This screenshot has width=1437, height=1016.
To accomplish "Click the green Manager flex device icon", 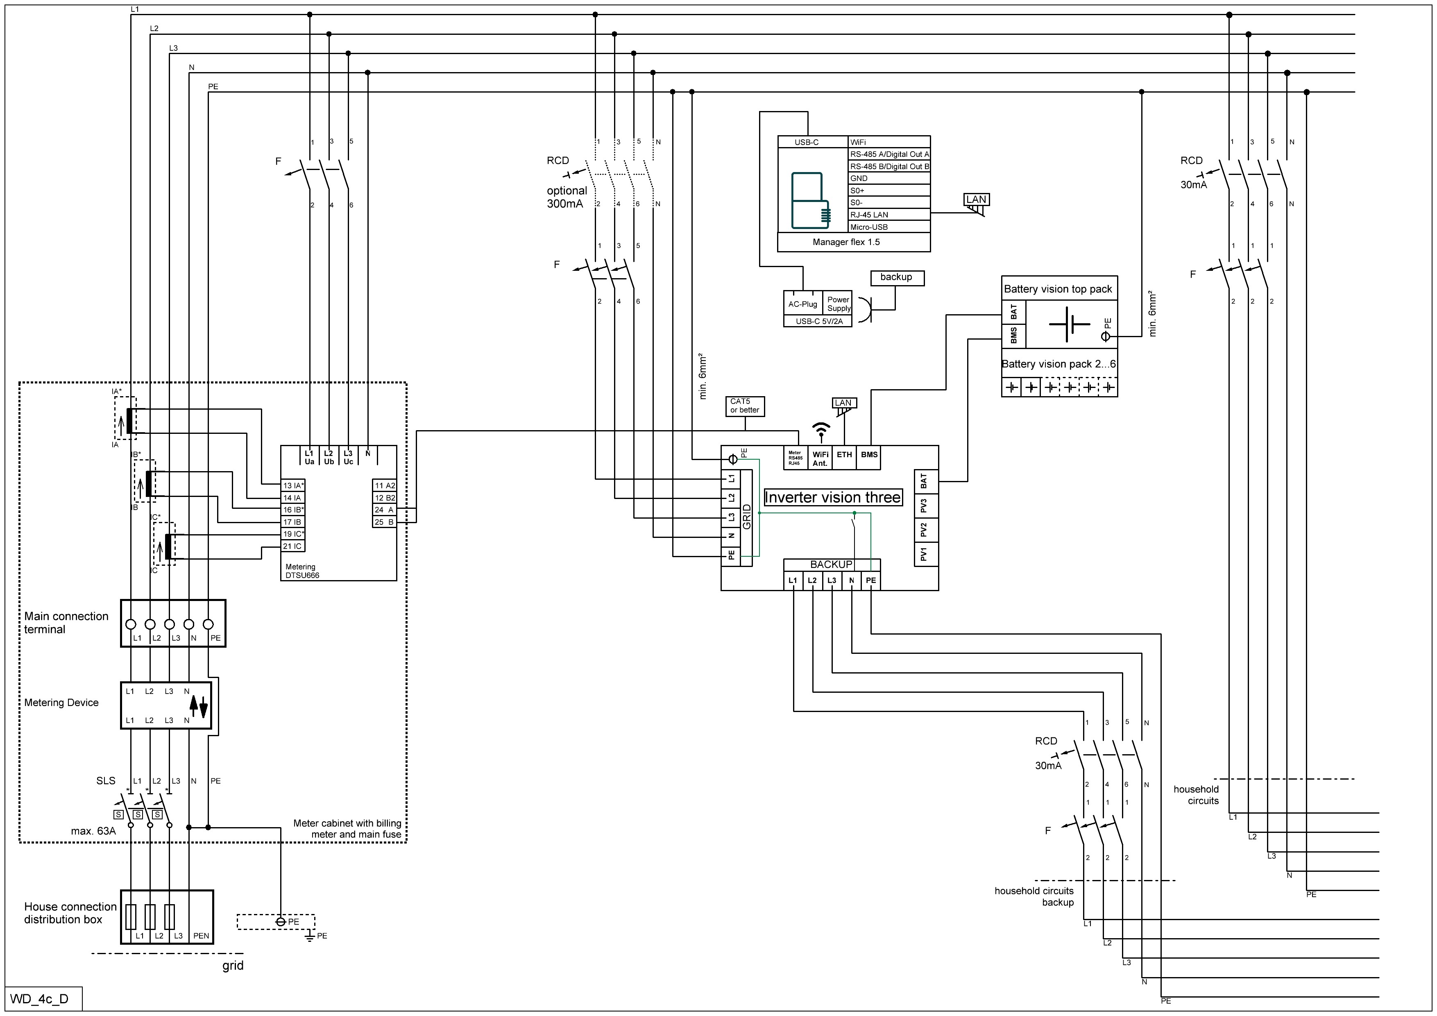I will point(810,200).
